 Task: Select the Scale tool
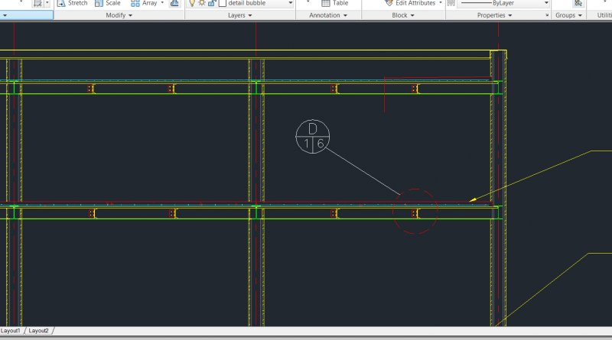(x=108, y=3)
